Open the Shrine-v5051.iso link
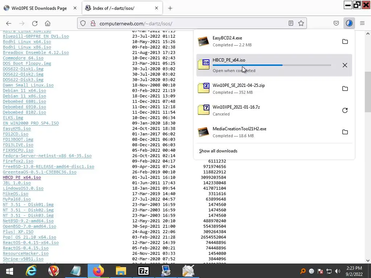Screen dimensions: 371x278 click(23, 259)
